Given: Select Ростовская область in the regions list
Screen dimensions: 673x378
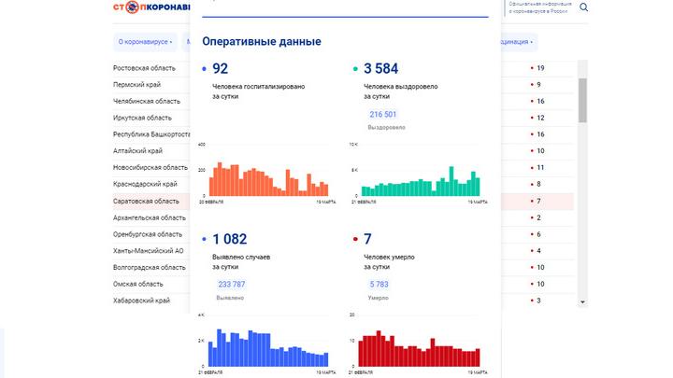Looking at the screenshot, I should (146, 68).
